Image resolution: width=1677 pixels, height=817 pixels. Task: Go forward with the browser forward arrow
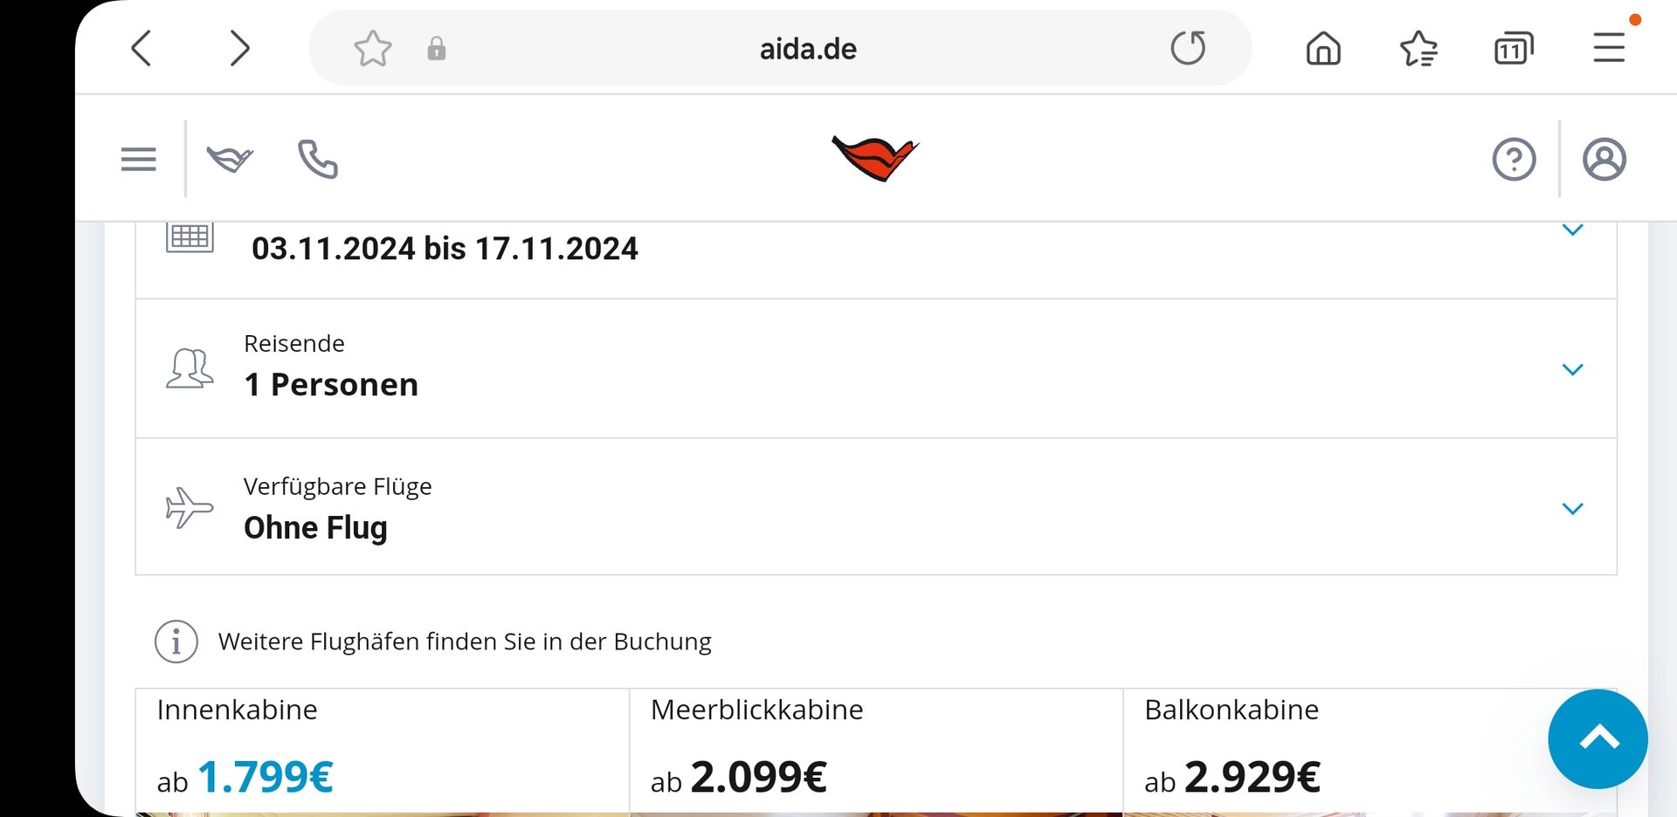(239, 48)
